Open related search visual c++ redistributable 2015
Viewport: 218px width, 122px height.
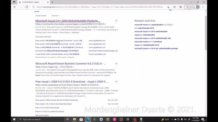point(147,45)
